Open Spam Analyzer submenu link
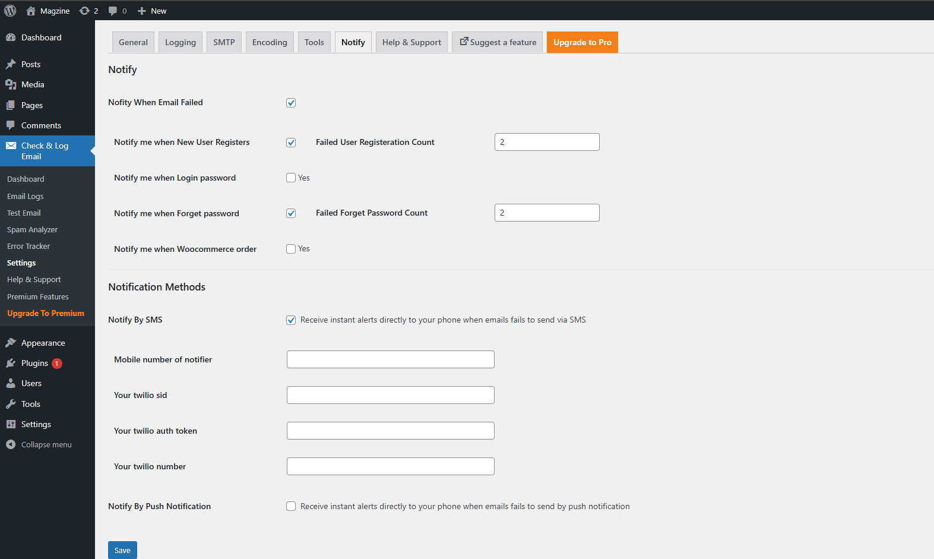This screenshot has width=934, height=559. point(33,229)
